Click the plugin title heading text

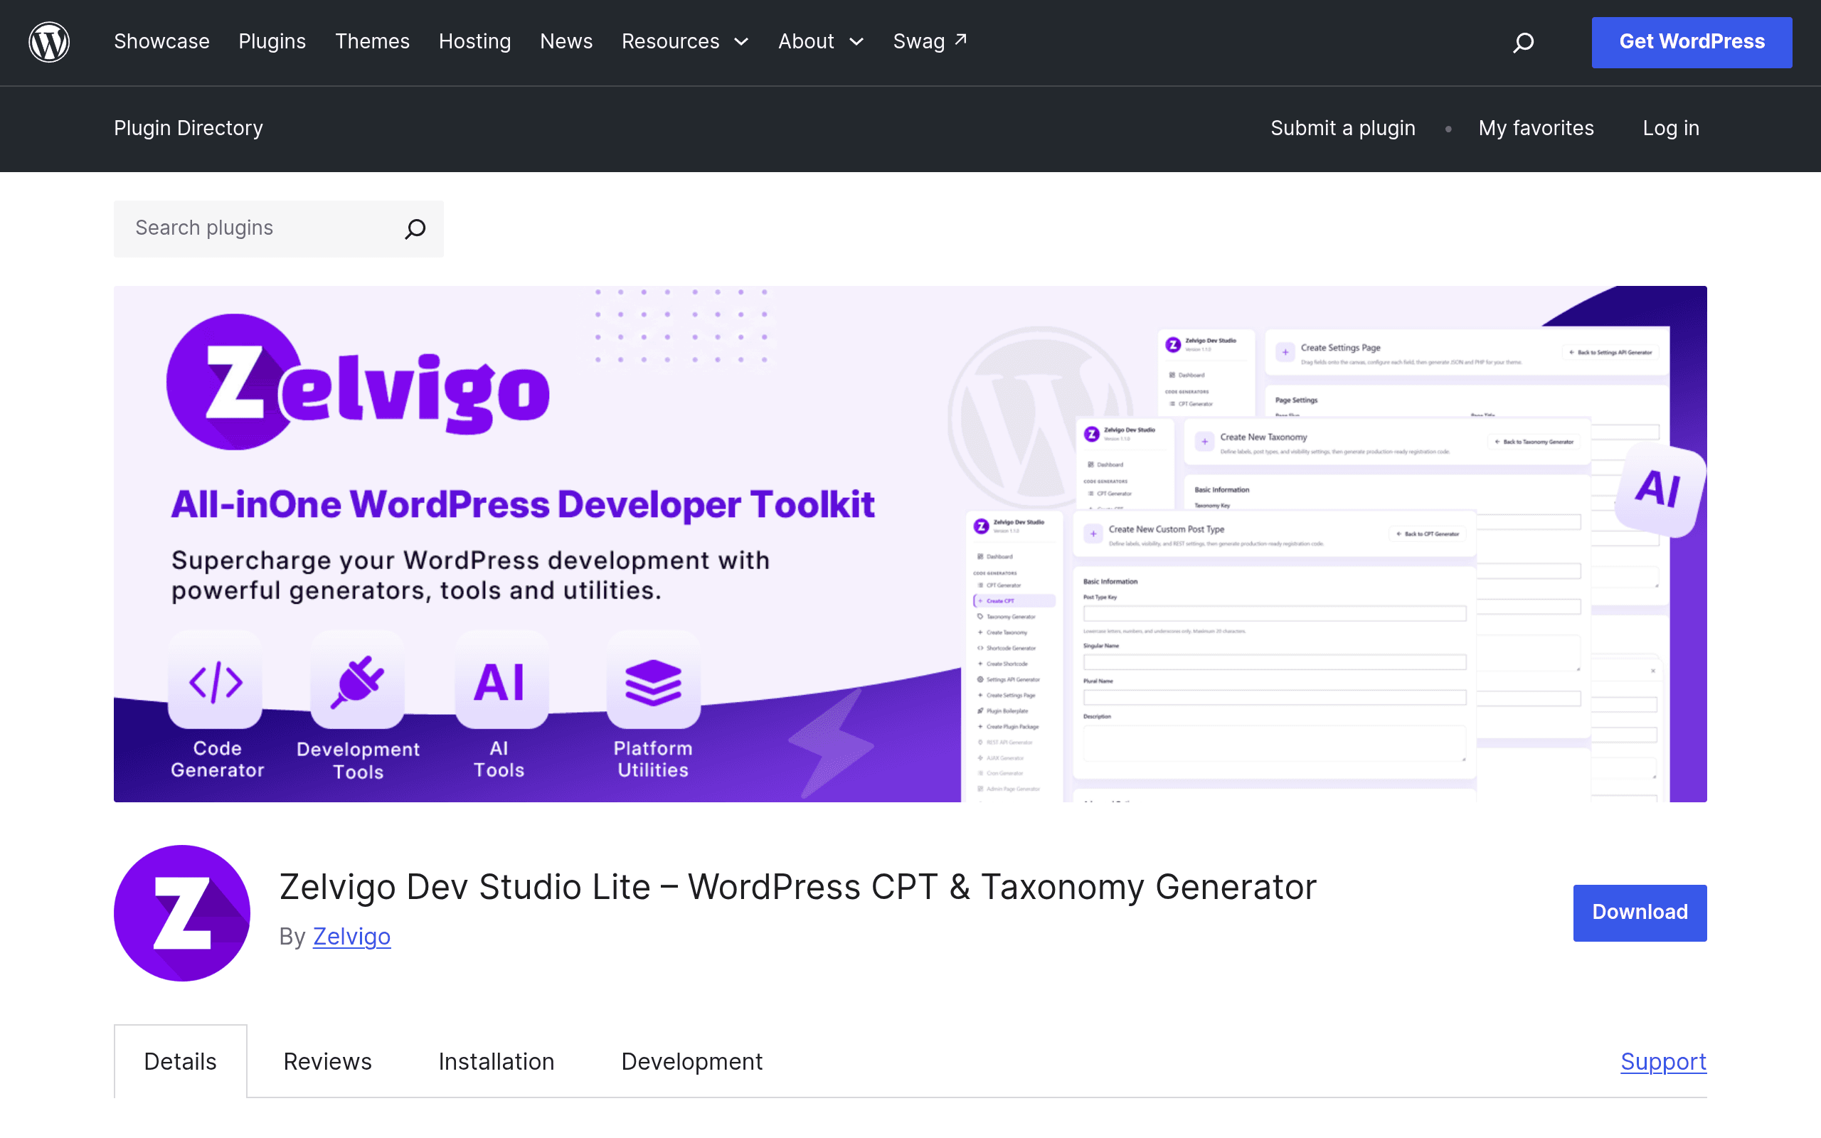tap(797, 887)
